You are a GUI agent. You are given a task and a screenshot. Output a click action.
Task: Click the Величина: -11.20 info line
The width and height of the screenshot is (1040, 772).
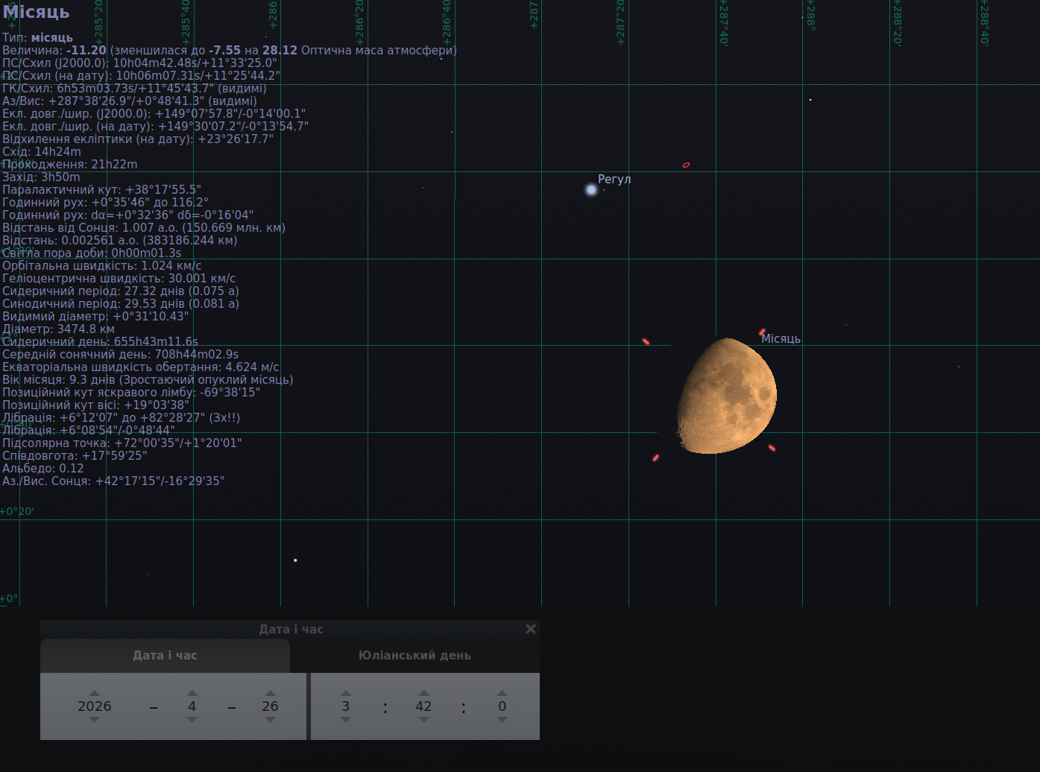coord(230,51)
